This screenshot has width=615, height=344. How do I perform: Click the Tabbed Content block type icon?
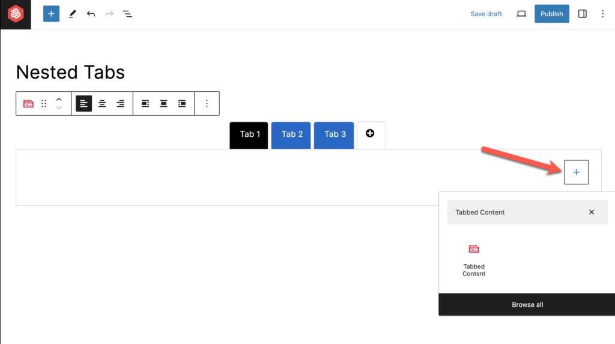(28, 103)
